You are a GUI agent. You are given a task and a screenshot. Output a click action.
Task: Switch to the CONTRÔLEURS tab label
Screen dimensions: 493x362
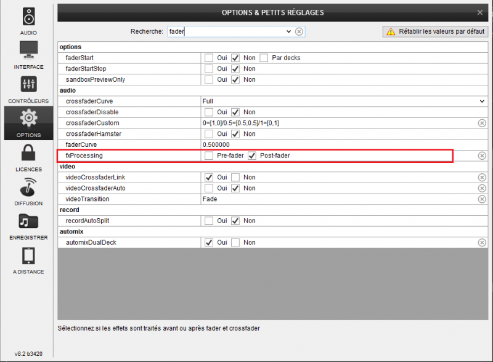tap(28, 101)
